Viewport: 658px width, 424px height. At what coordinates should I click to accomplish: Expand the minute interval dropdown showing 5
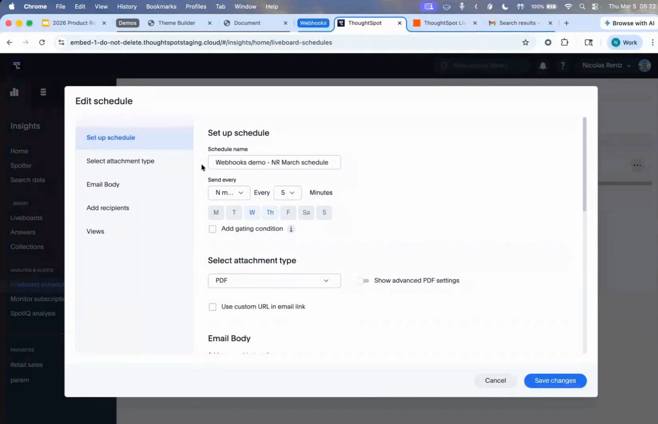point(287,193)
